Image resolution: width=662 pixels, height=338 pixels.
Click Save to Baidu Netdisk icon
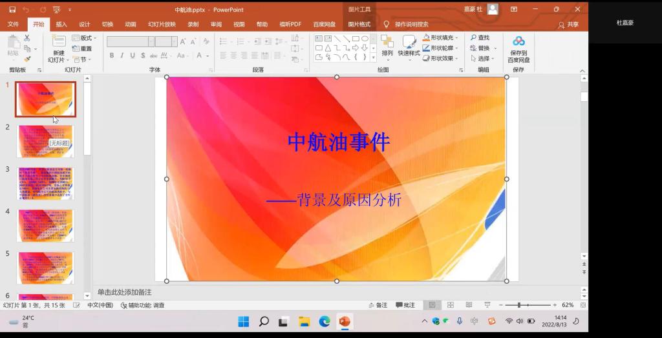click(x=518, y=46)
